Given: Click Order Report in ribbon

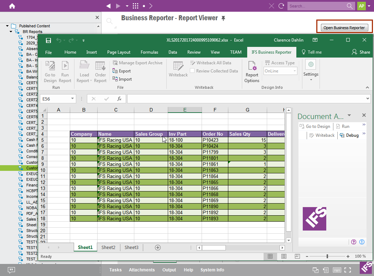Looking at the screenshot, I should [100, 72].
